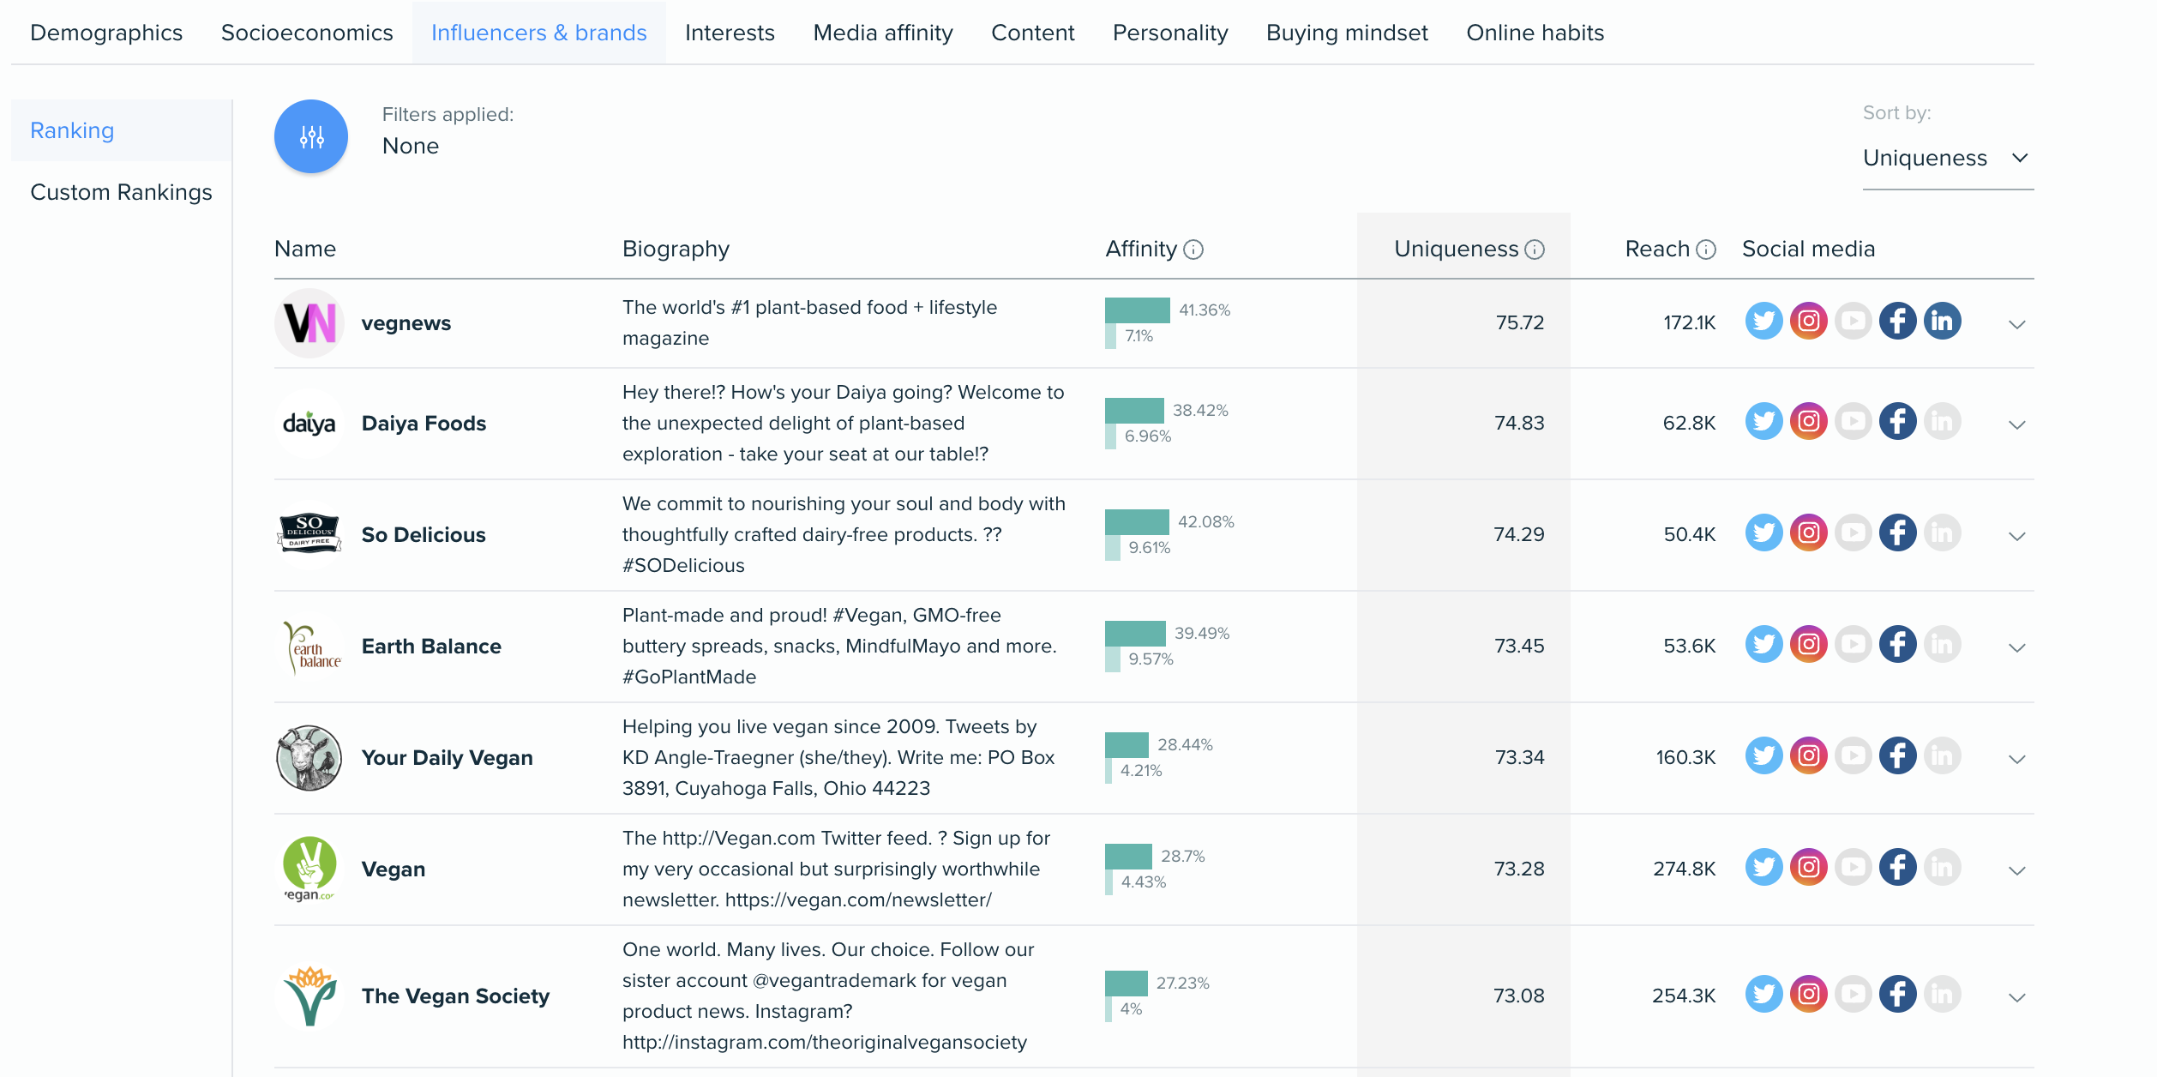Viewport: 2157px width, 1077px height.
Task: Open the Media affinity tab
Action: point(883,33)
